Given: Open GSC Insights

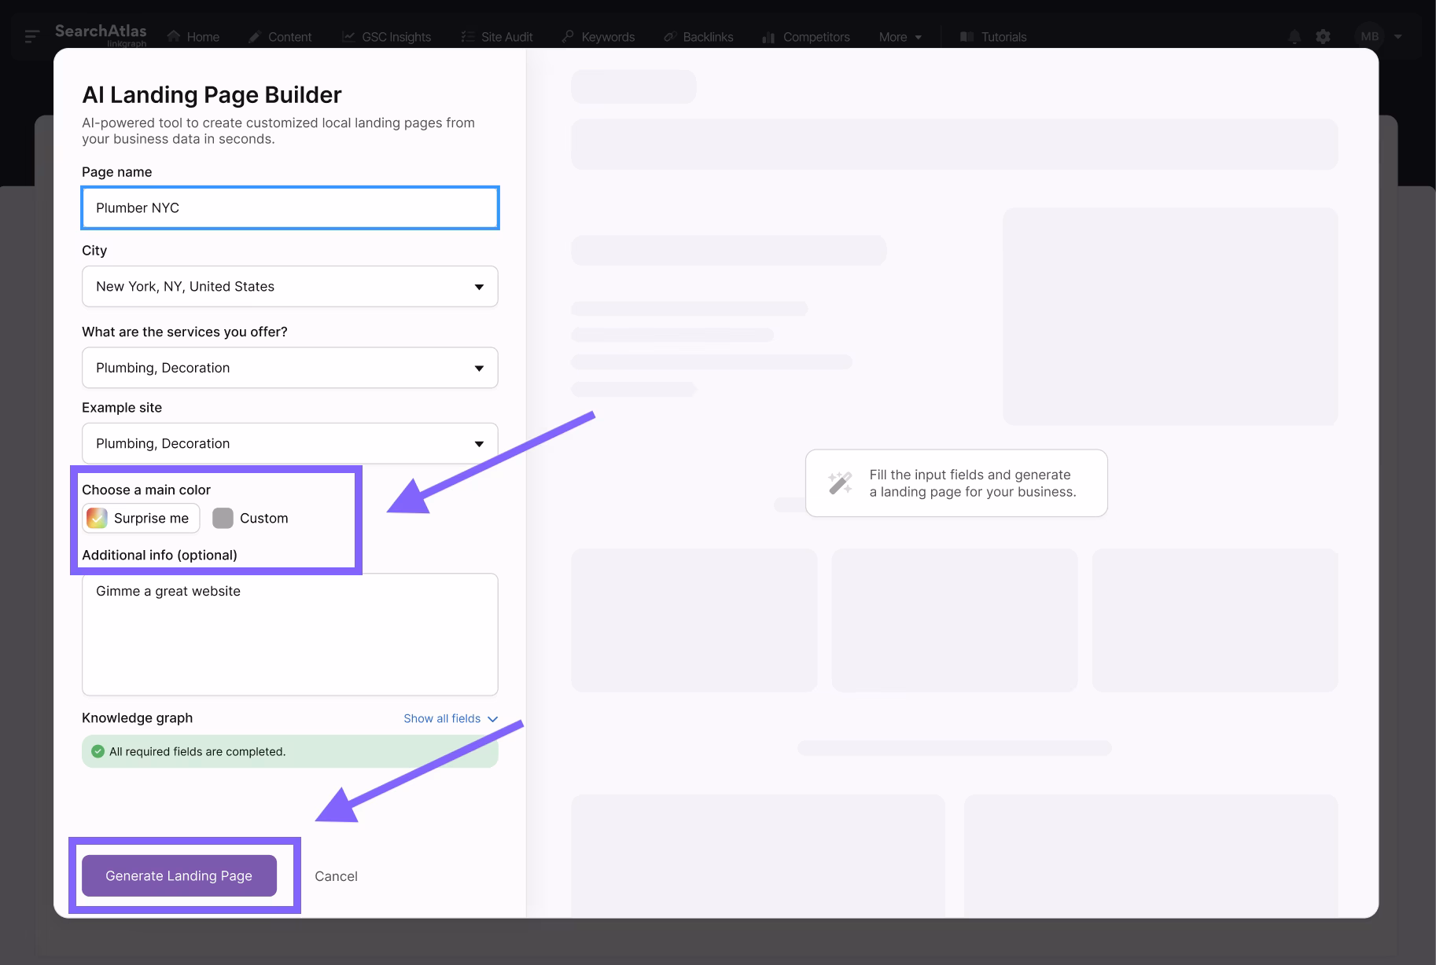Looking at the screenshot, I should click(x=387, y=36).
